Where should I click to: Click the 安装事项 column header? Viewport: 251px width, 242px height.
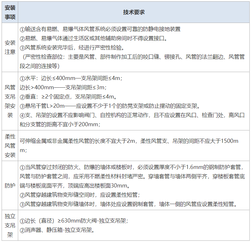(10, 12)
